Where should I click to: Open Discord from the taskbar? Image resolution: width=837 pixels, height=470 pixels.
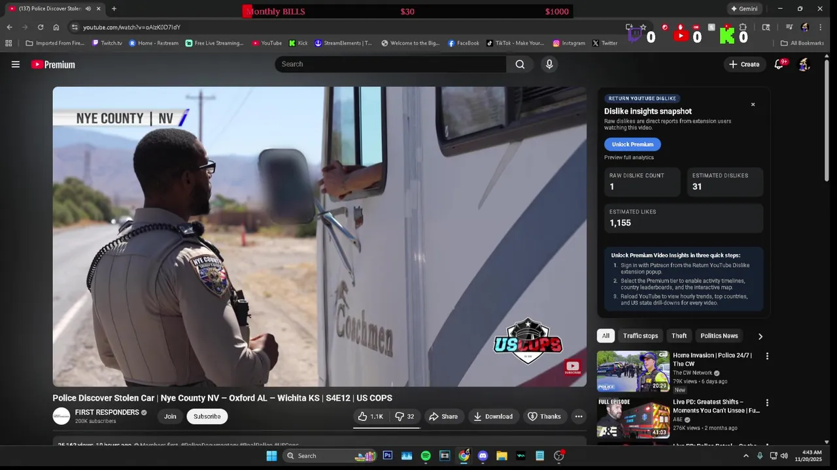click(483, 456)
